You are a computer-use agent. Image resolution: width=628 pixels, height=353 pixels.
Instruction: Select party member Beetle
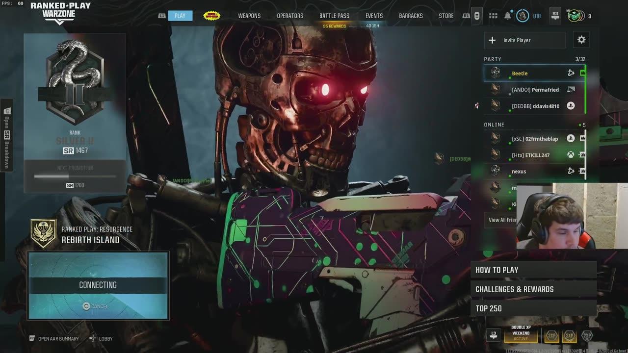coord(534,73)
